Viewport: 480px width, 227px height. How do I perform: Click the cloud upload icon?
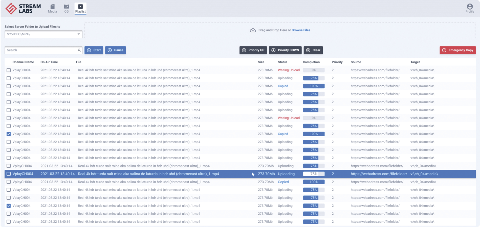tap(253, 30)
